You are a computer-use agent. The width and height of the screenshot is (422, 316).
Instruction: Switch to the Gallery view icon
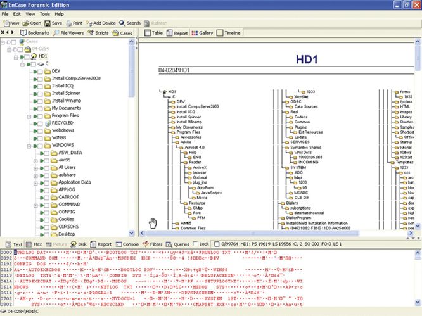click(195, 33)
